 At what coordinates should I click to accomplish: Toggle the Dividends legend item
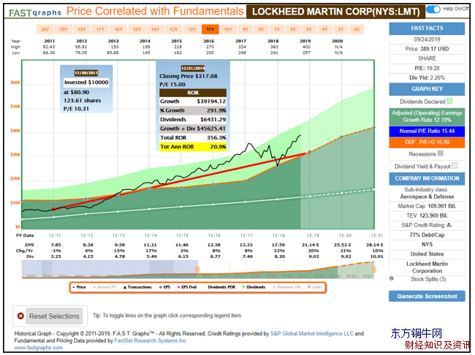coord(254,287)
